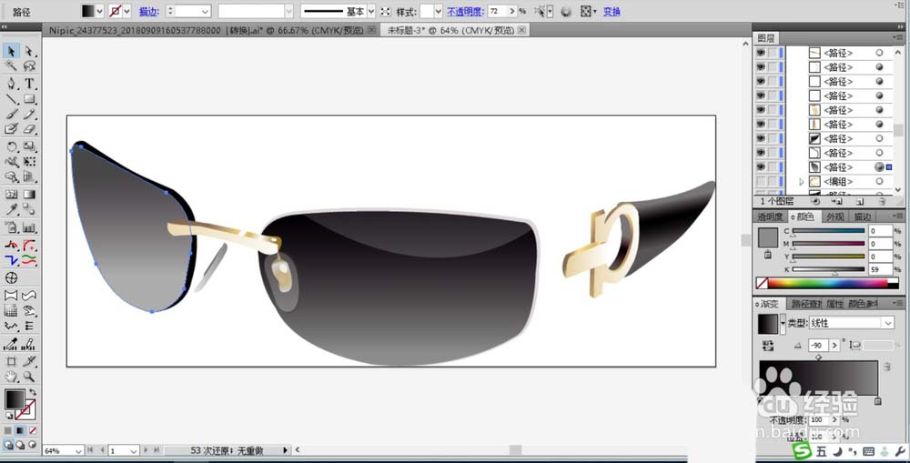Open the stroke swatch dropdown in control bar
This screenshot has height=463, width=910.
click(126, 11)
